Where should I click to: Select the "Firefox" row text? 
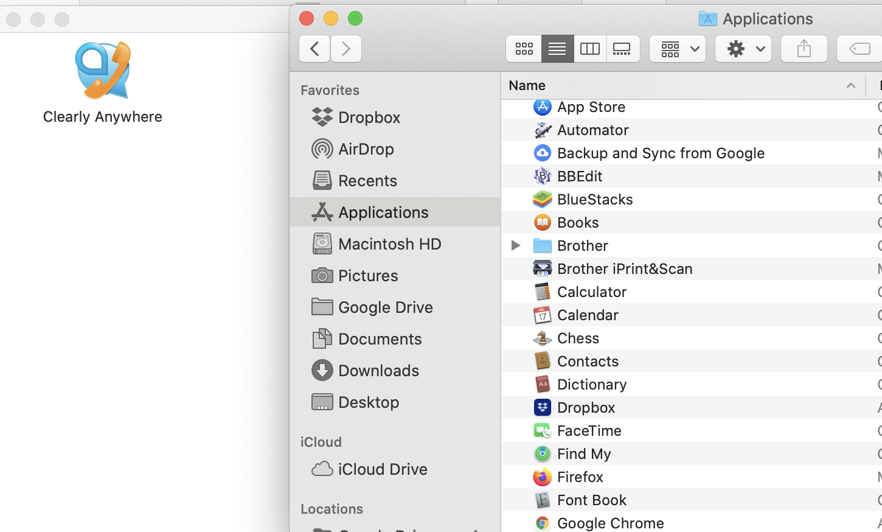point(580,477)
